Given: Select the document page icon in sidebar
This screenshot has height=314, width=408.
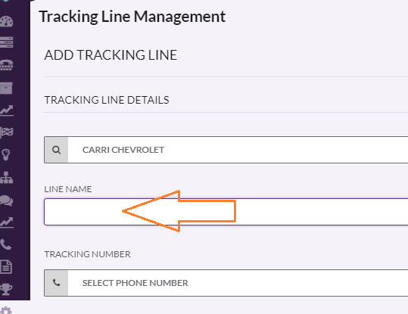Looking at the screenshot, I should (6, 266).
